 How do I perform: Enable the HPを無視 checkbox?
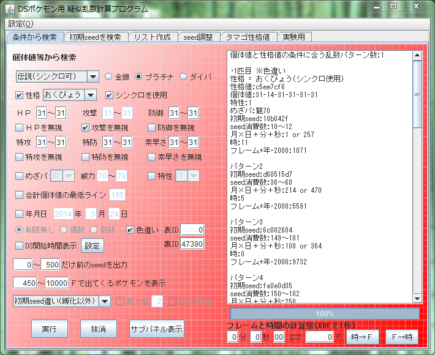tap(19, 128)
